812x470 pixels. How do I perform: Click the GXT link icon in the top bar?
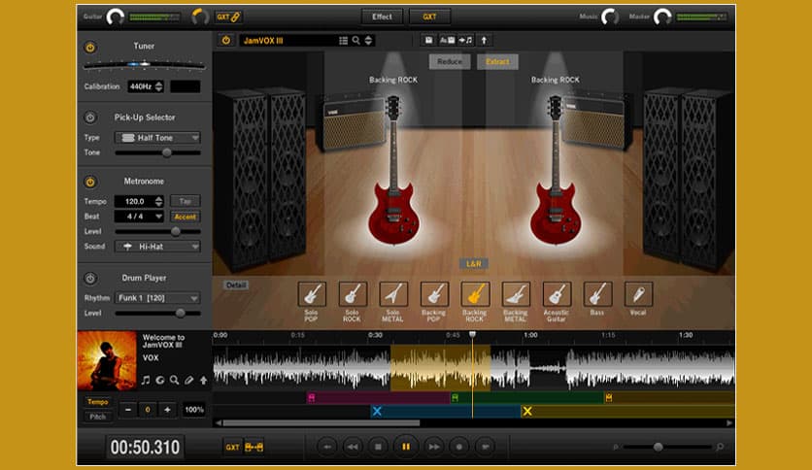[228, 17]
